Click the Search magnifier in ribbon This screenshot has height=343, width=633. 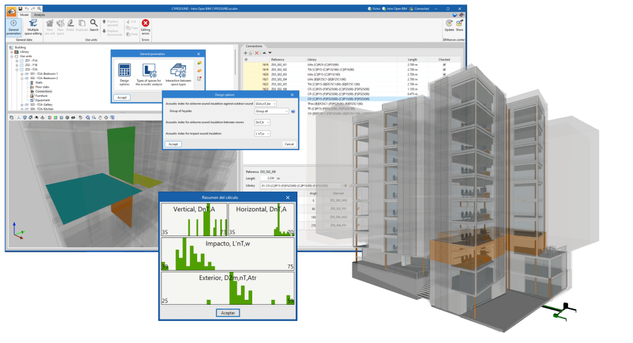94,25
